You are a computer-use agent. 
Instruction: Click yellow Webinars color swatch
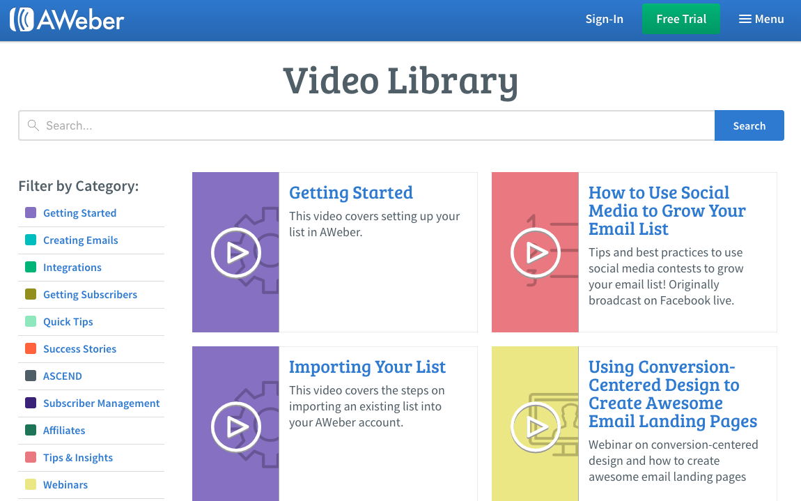(x=31, y=484)
